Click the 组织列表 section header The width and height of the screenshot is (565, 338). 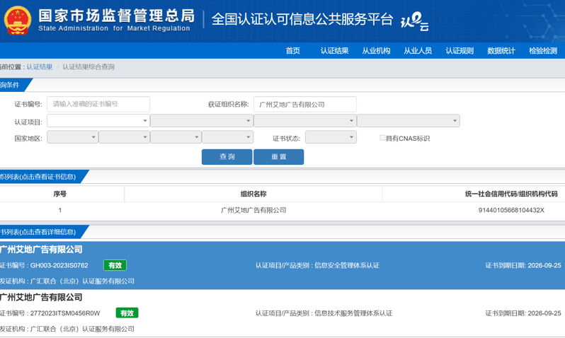[38, 177]
